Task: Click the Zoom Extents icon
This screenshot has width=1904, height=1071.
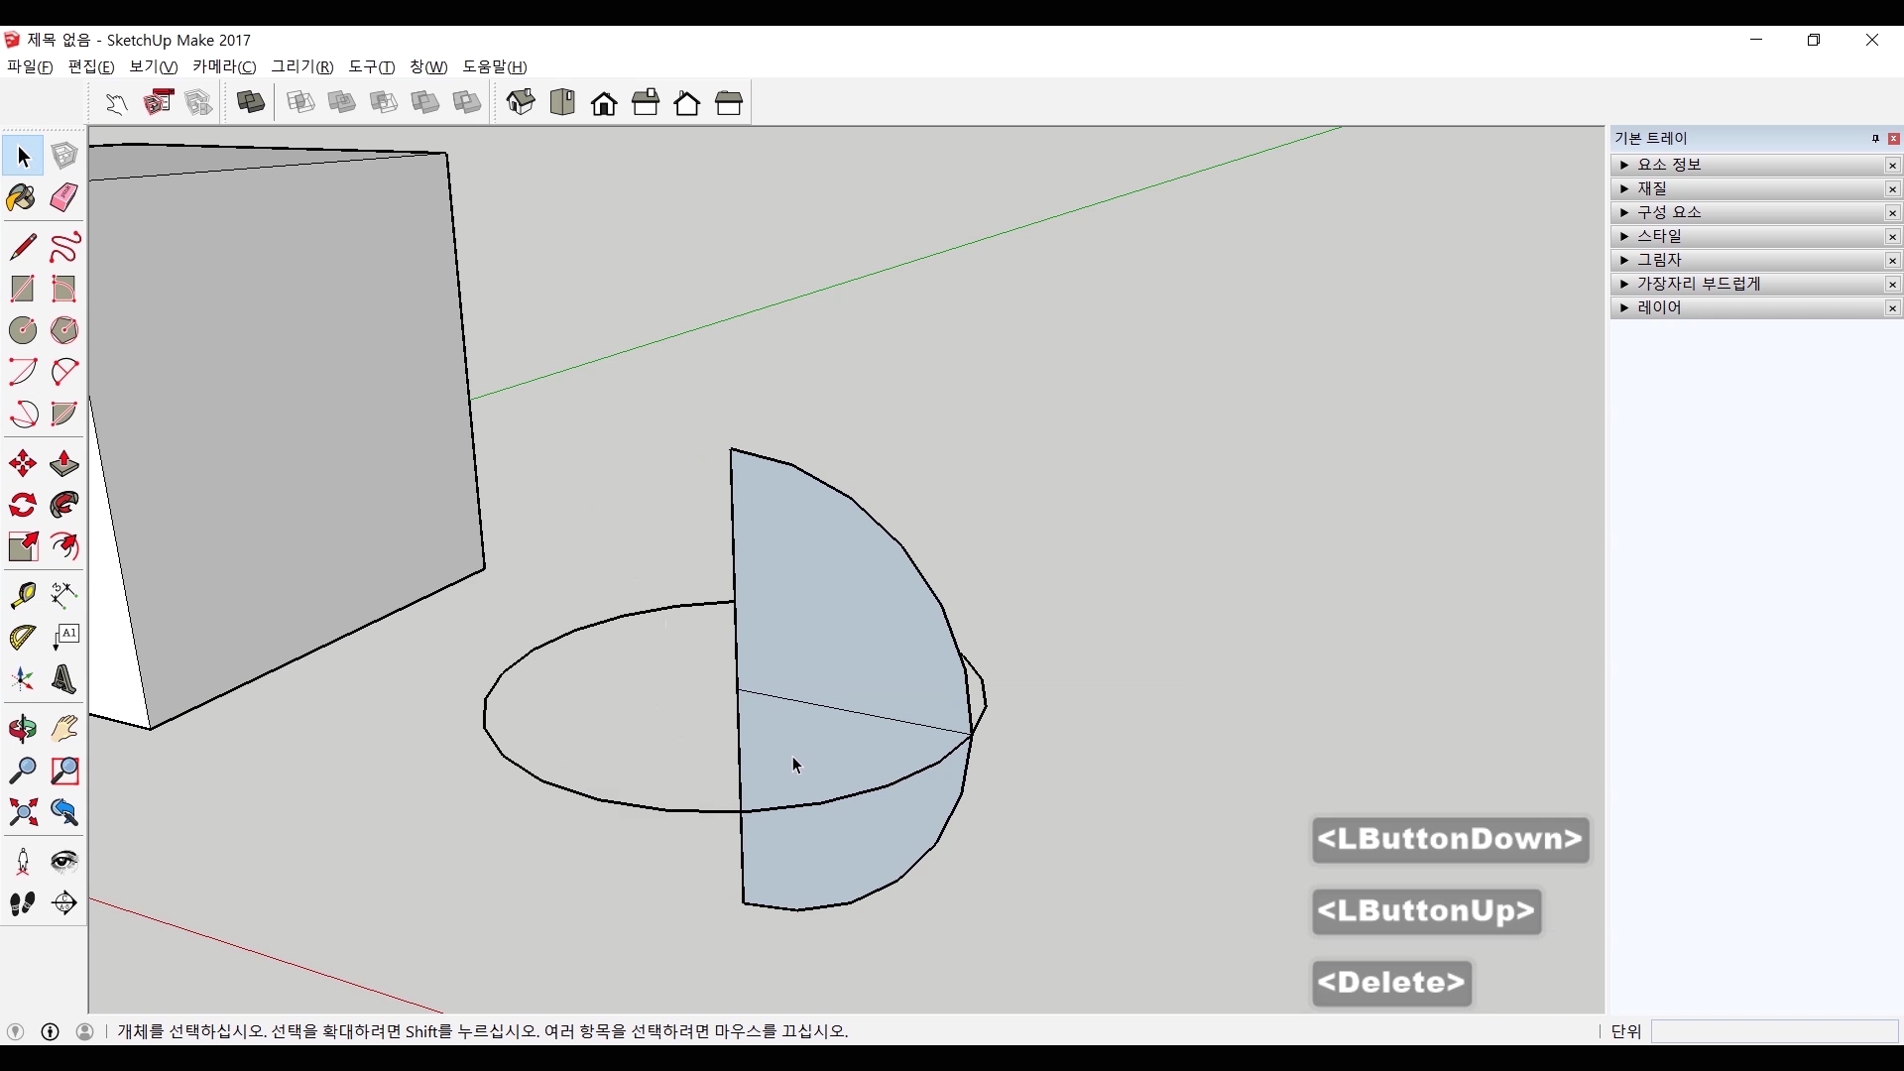Action: pos(22,813)
